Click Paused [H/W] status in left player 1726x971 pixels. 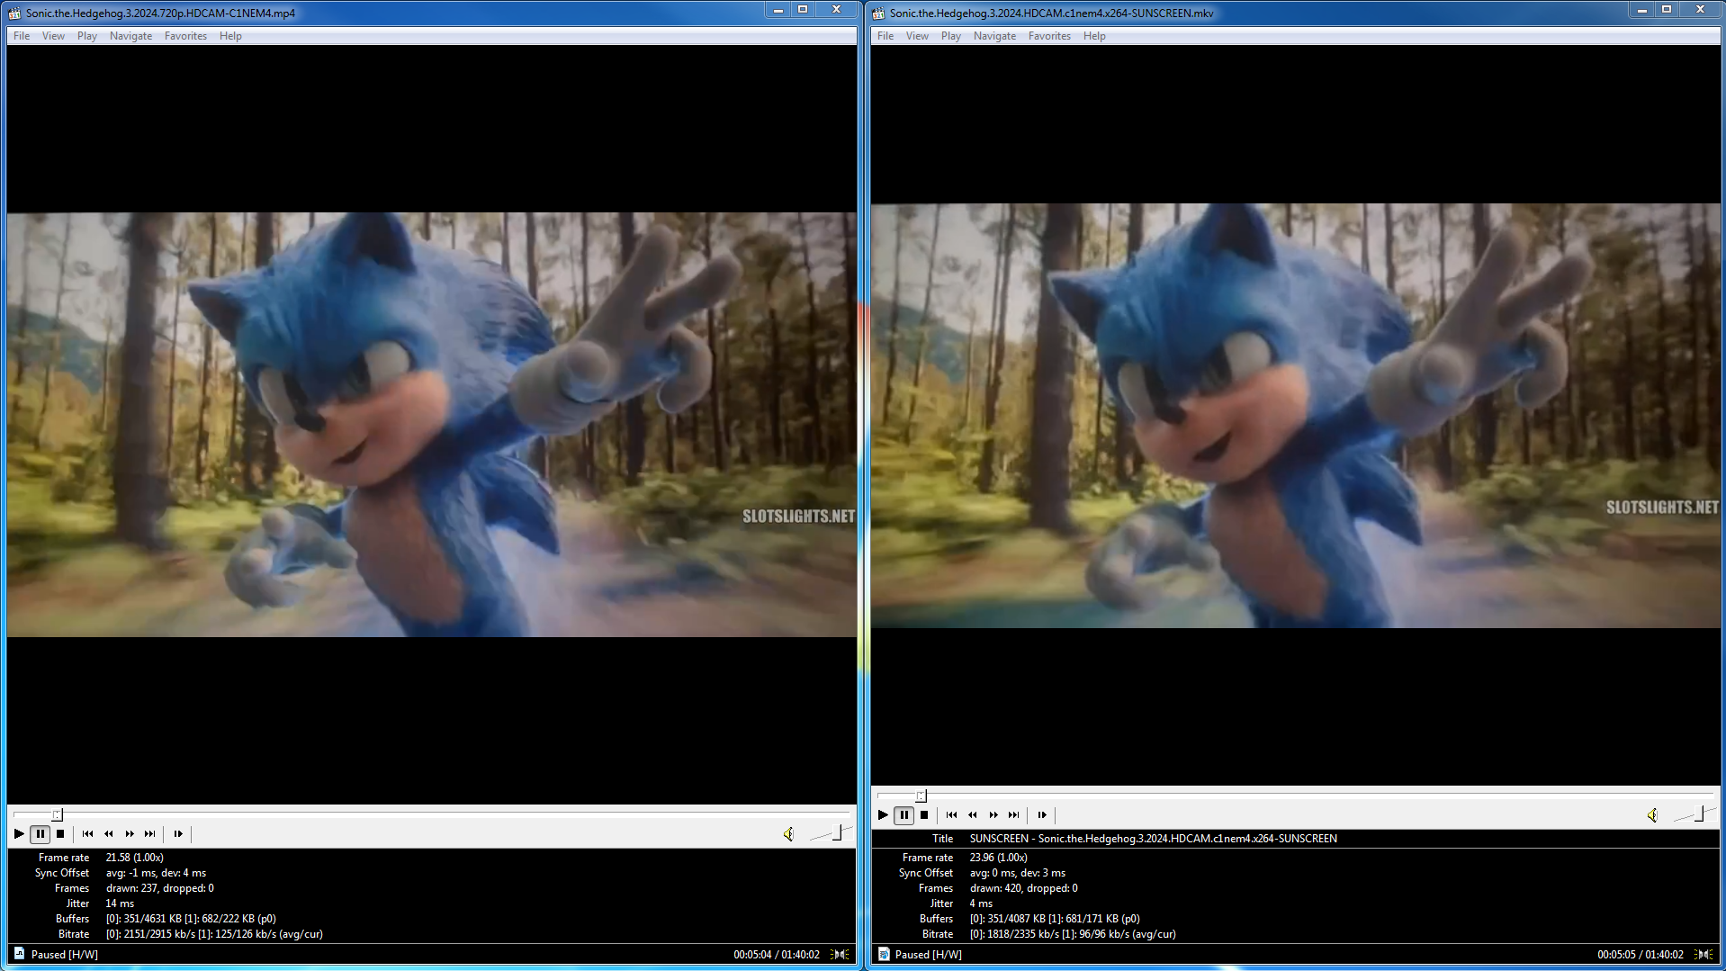pyautogui.click(x=65, y=955)
